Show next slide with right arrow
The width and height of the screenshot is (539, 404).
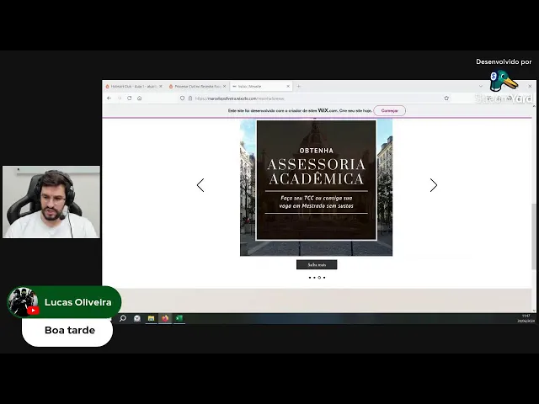tap(434, 185)
